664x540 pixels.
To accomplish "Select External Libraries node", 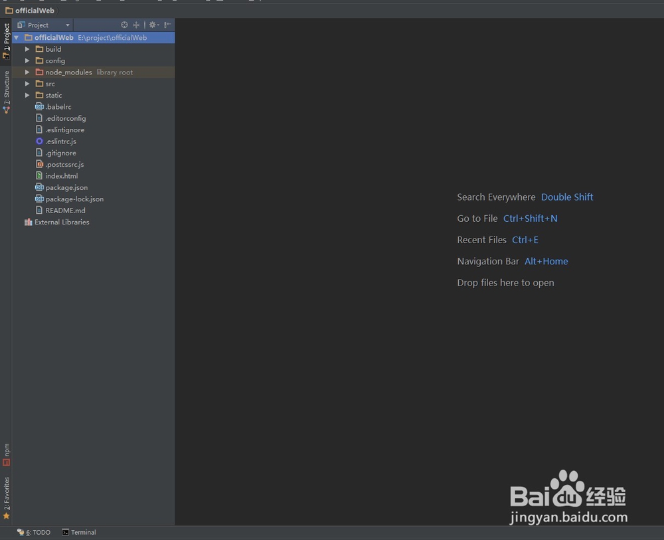I will [x=62, y=222].
